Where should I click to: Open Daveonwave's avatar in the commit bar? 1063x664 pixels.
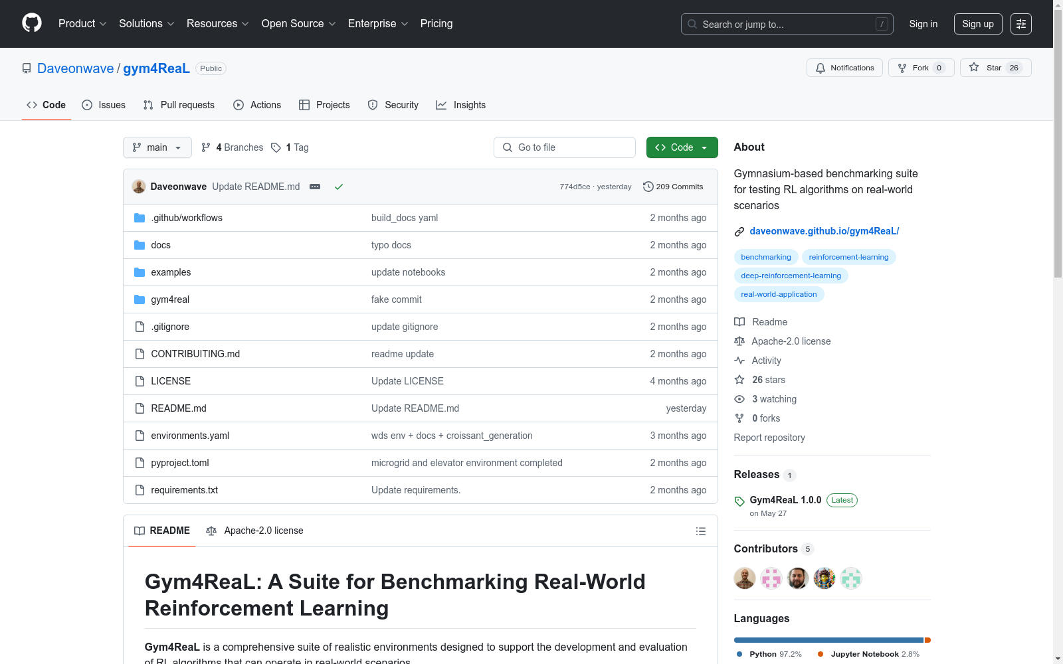click(x=139, y=187)
